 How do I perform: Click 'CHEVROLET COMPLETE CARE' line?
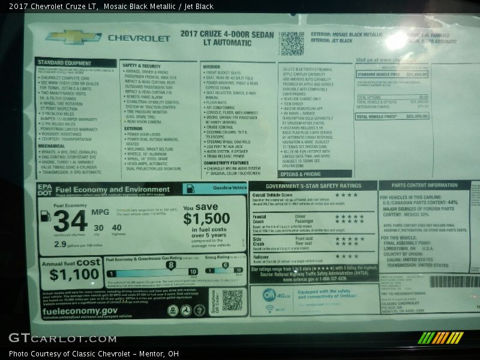(64, 78)
